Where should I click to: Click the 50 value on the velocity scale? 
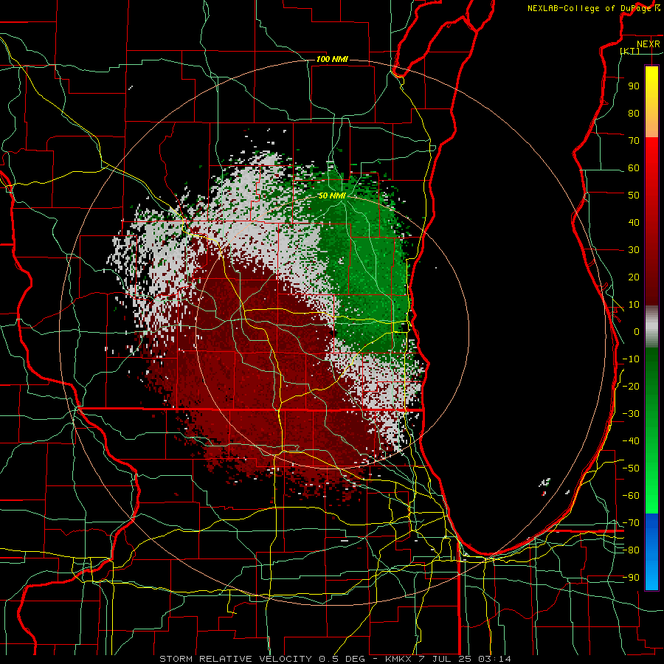pos(634,196)
